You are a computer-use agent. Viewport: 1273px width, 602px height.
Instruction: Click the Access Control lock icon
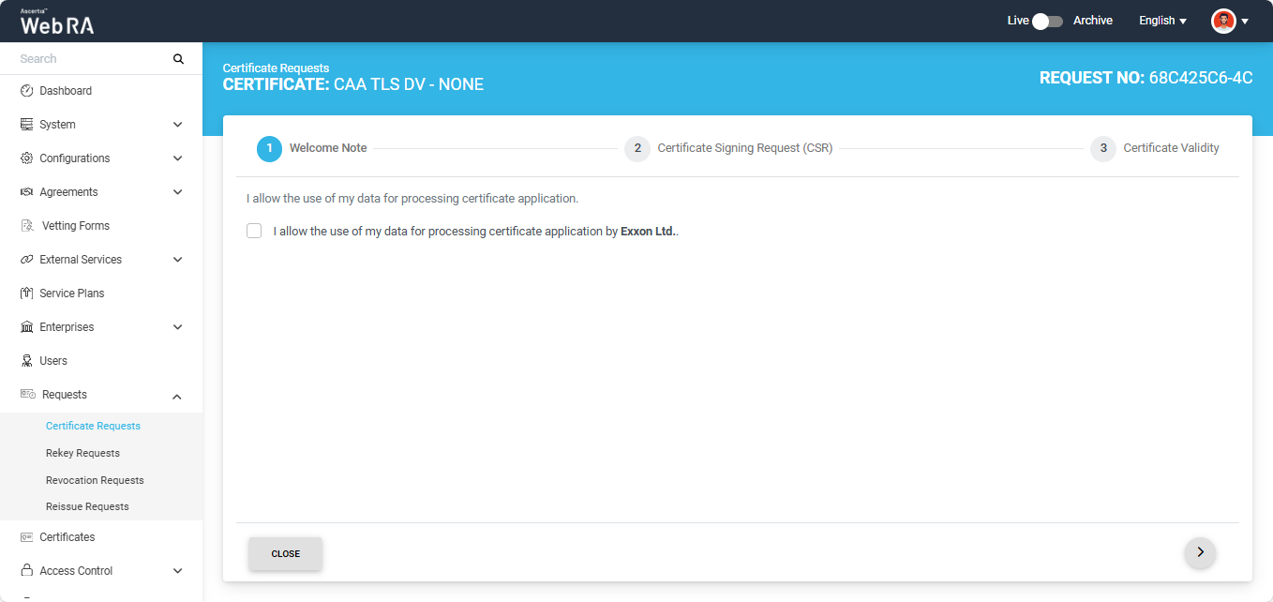[26, 571]
